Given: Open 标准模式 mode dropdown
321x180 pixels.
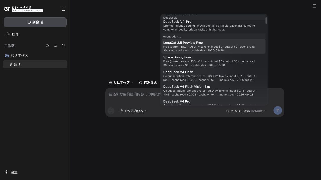Looking at the screenshot, I should click(150, 83).
